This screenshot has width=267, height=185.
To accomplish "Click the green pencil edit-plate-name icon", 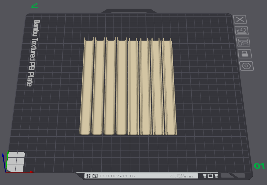I will tap(35, 5).
